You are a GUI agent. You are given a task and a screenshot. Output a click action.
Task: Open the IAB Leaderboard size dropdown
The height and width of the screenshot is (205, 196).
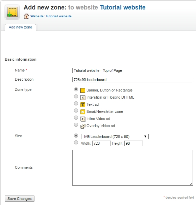pyautogui.click(x=115, y=137)
